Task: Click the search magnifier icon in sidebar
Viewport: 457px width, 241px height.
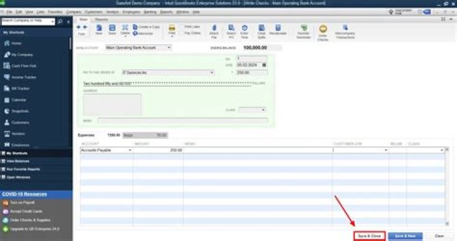Action: tap(60, 22)
